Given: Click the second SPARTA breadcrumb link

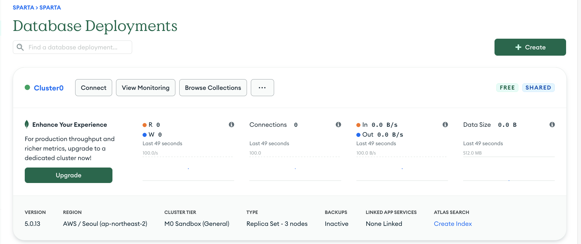Looking at the screenshot, I should (50, 7).
